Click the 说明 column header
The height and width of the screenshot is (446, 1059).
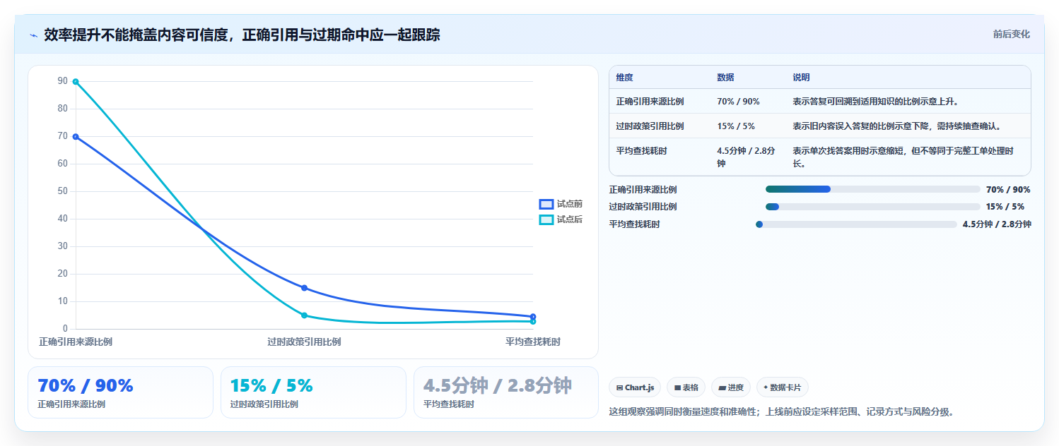point(802,78)
